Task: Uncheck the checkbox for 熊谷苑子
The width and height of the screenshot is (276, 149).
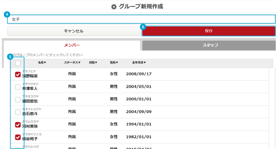Action: [x=18, y=137]
